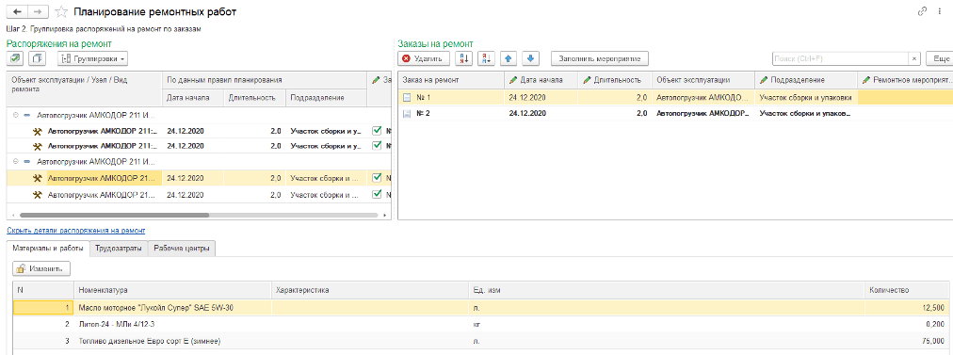953x355 pixels.
Task: Add page to favorites with star icon
Action: point(61,11)
